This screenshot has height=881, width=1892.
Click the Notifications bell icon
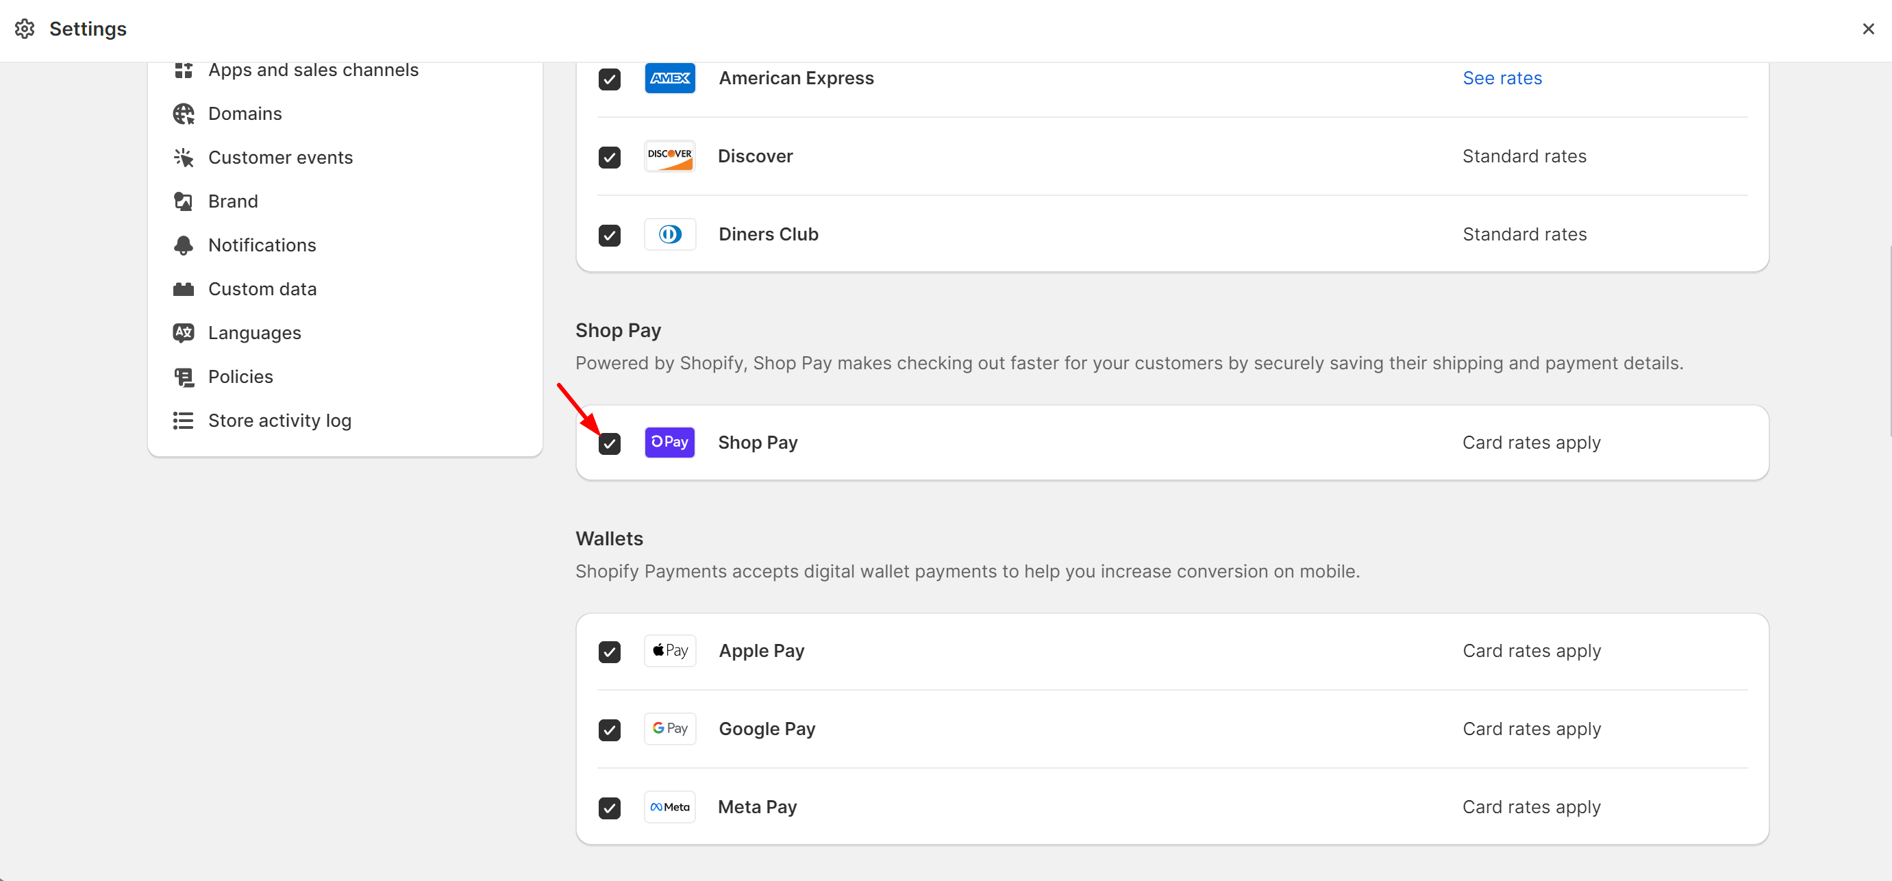pyautogui.click(x=183, y=245)
